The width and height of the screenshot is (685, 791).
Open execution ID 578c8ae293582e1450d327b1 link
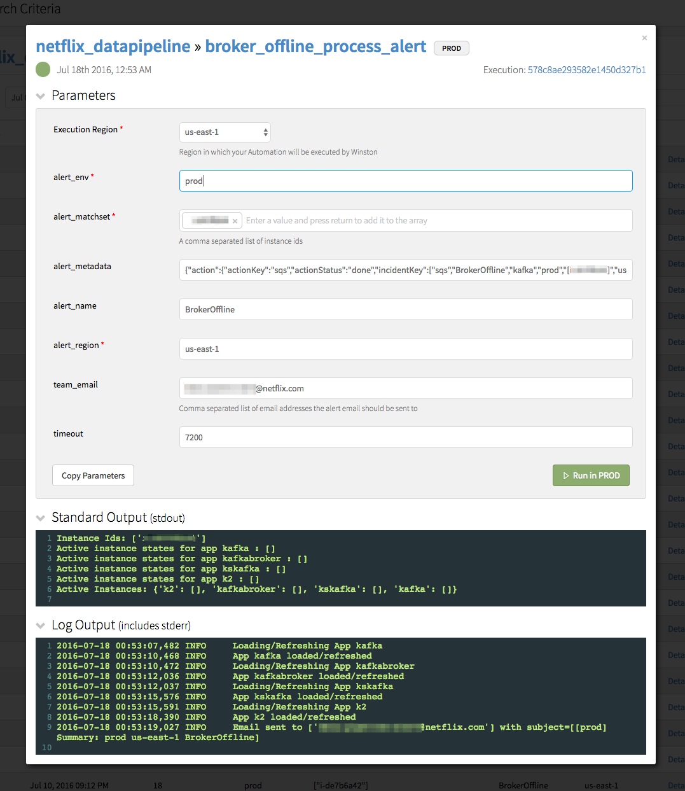click(586, 70)
